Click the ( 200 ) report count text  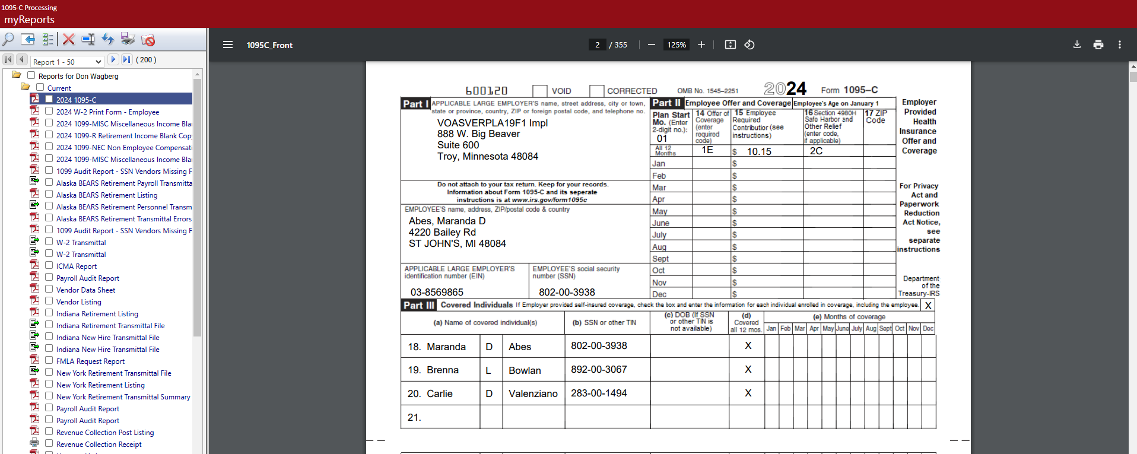pyautogui.click(x=146, y=60)
